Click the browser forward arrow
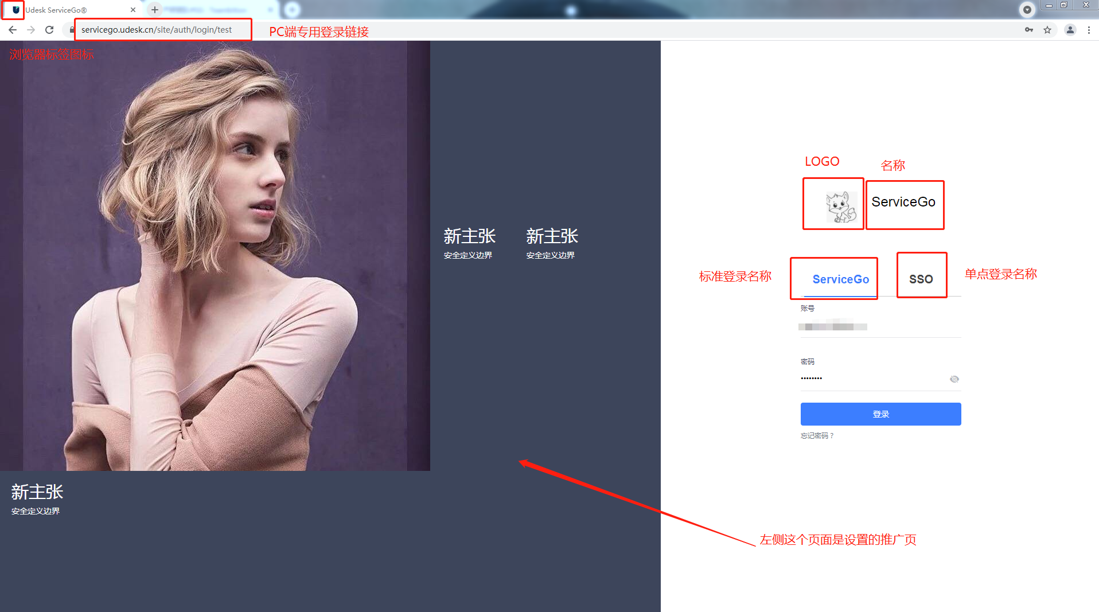The image size is (1099, 612). coord(31,30)
